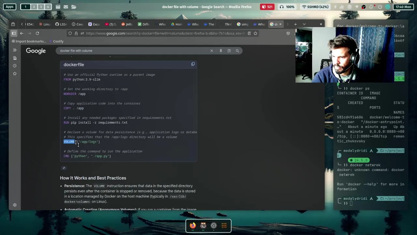Screen dimensions: 417x235
Task: Bookmark this page with the star icon
Action: click(255, 33)
